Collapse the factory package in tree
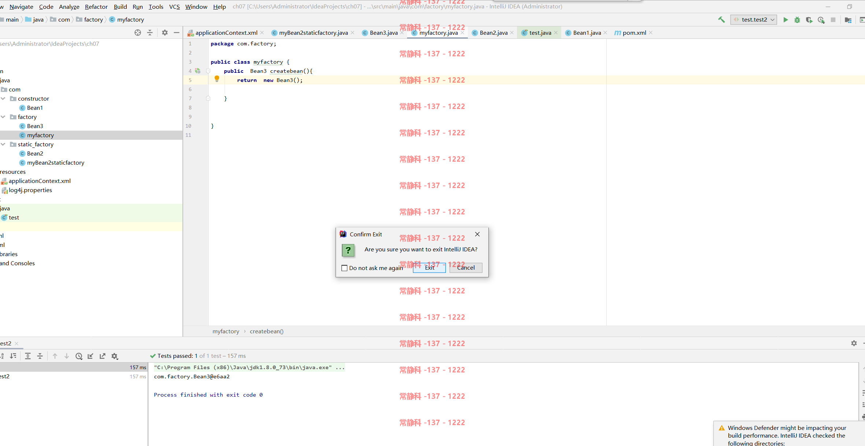This screenshot has height=446, width=865. point(3,117)
